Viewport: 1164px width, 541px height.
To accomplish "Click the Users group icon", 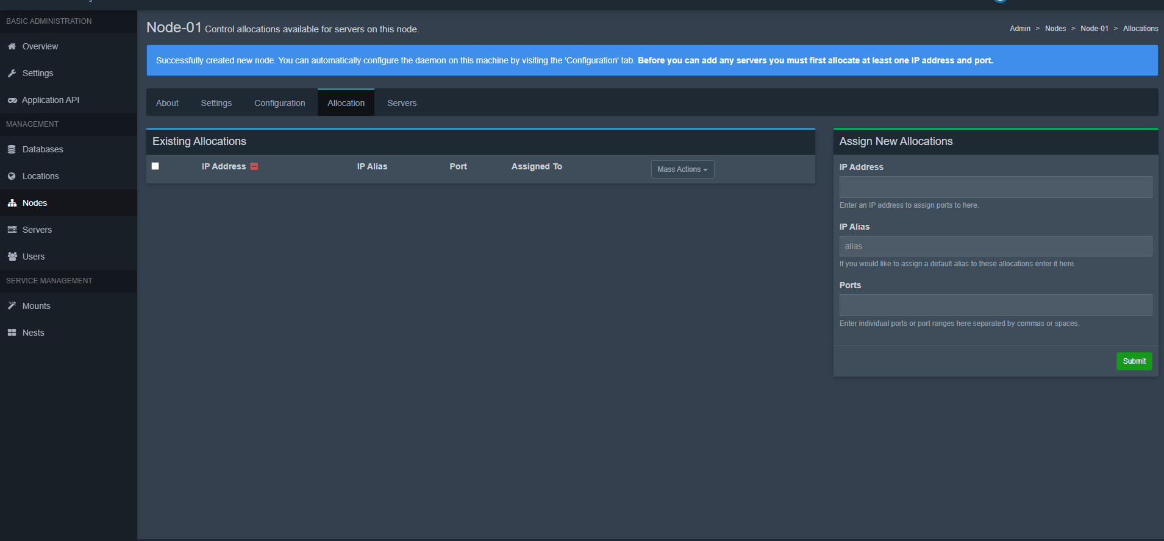I will click(12, 256).
